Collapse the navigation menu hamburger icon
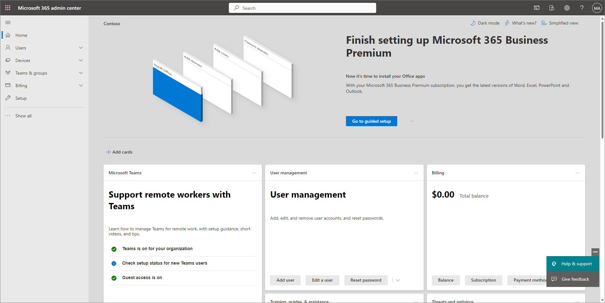Screen dimensions: 605x303 8,23
